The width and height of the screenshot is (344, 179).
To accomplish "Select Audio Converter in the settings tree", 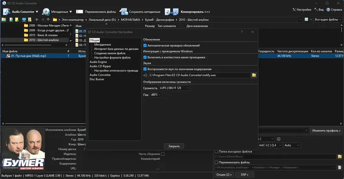I will tap(100, 75).
